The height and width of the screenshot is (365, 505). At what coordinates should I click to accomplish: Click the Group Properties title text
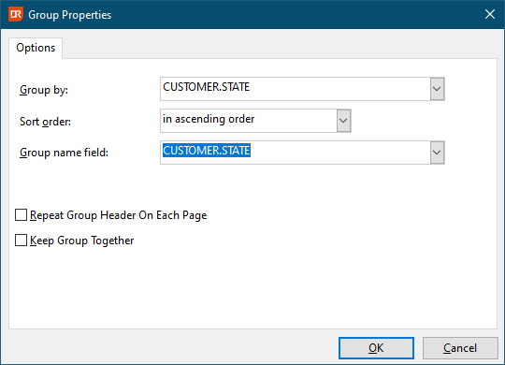69,15
